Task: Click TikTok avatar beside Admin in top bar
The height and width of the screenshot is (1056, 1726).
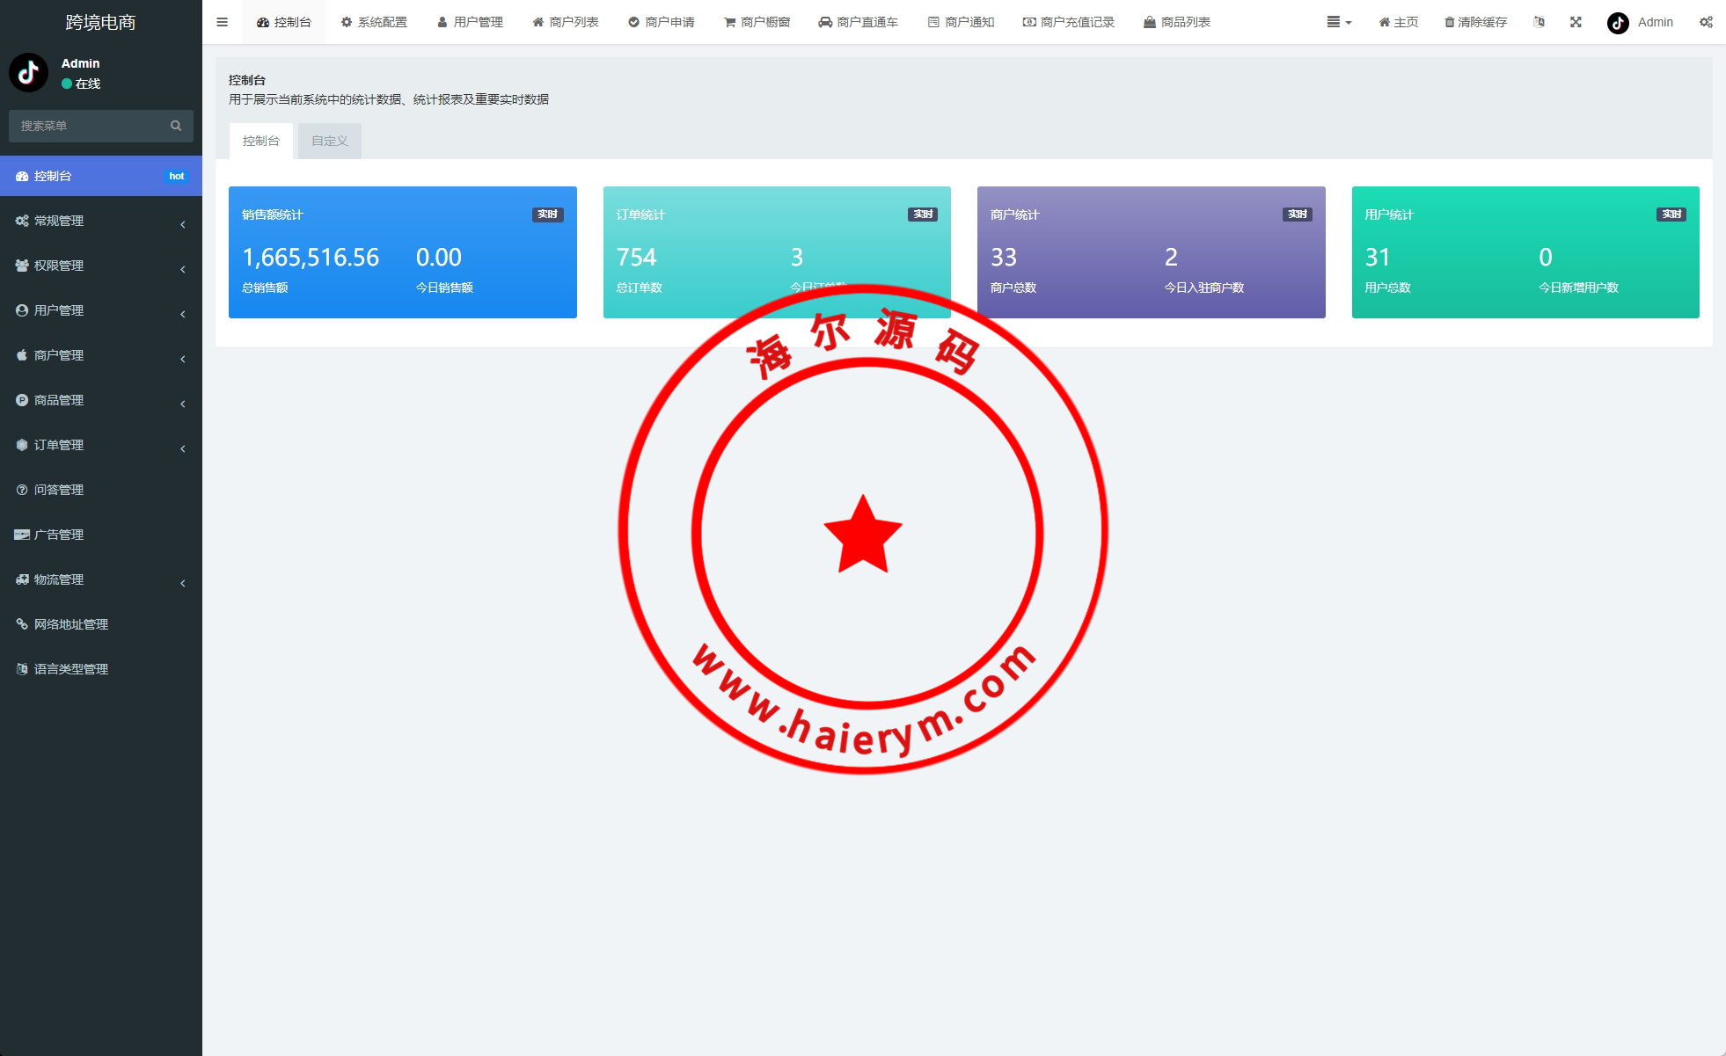Action: (x=1618, y=23)
